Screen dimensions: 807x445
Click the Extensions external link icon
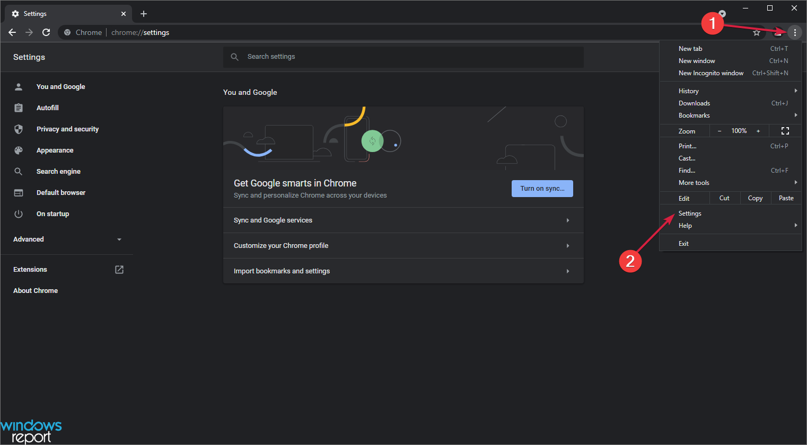pyautogui.click(x=119, y=270)
